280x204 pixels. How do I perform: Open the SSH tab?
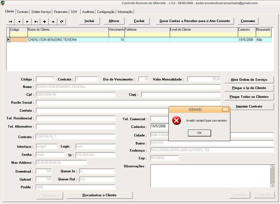74,12
